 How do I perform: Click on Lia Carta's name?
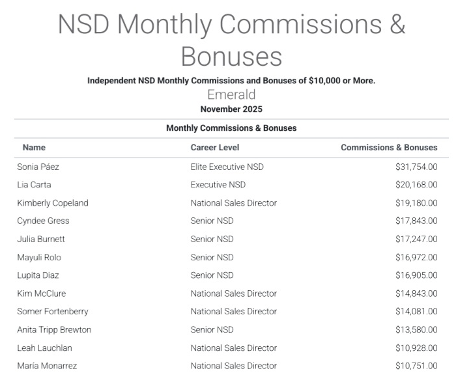34,185
